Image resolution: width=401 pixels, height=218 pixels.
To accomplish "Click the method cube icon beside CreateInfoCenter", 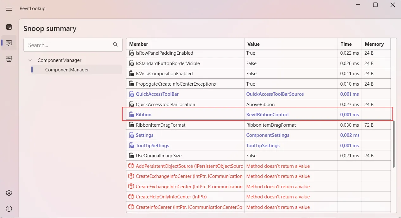I will point(131,207).
